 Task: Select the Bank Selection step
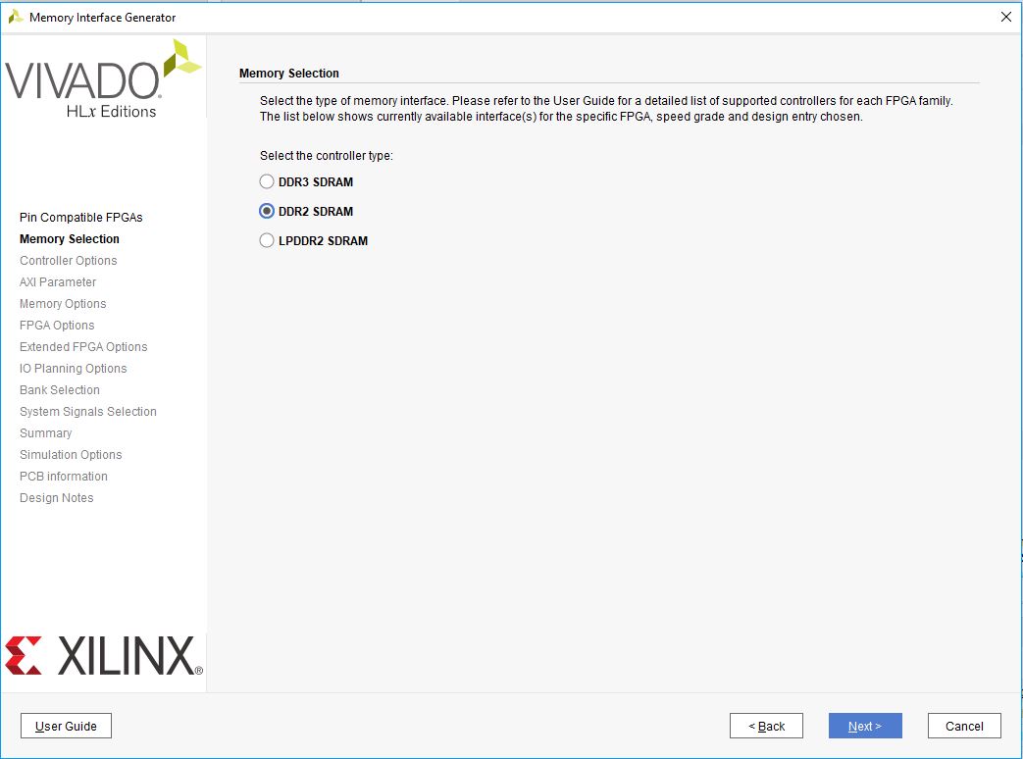pos(59,389)
